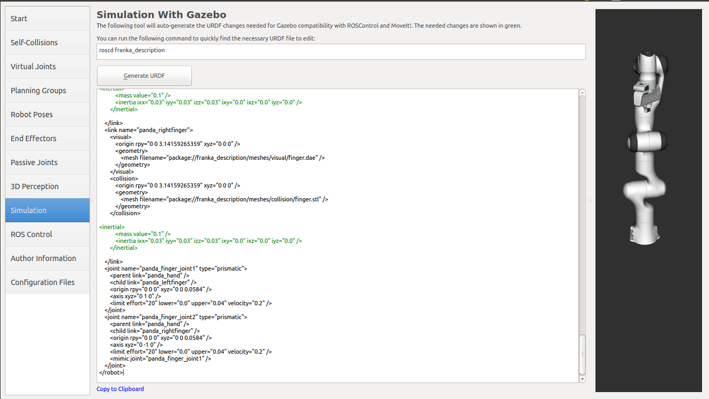The height and width of the screenshot is (399, 709).
Task: Select the highlighted Simulation item
Action: [x=47, y=210]
